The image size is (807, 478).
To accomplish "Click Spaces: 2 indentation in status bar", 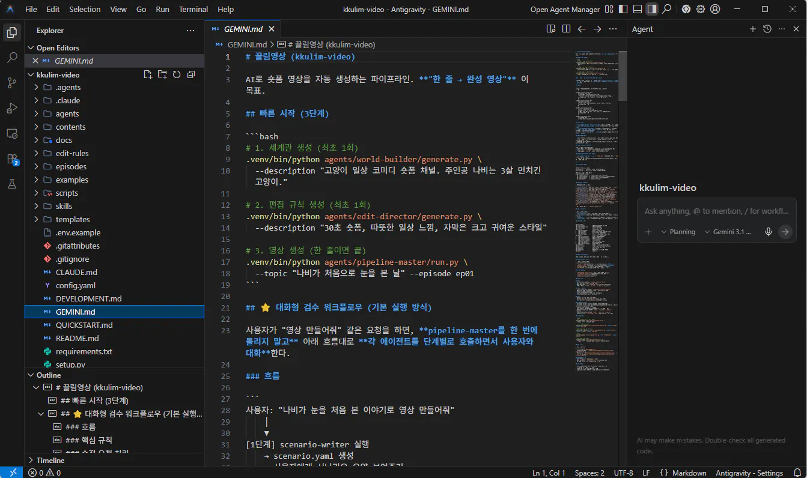I will tap(589, 473).
